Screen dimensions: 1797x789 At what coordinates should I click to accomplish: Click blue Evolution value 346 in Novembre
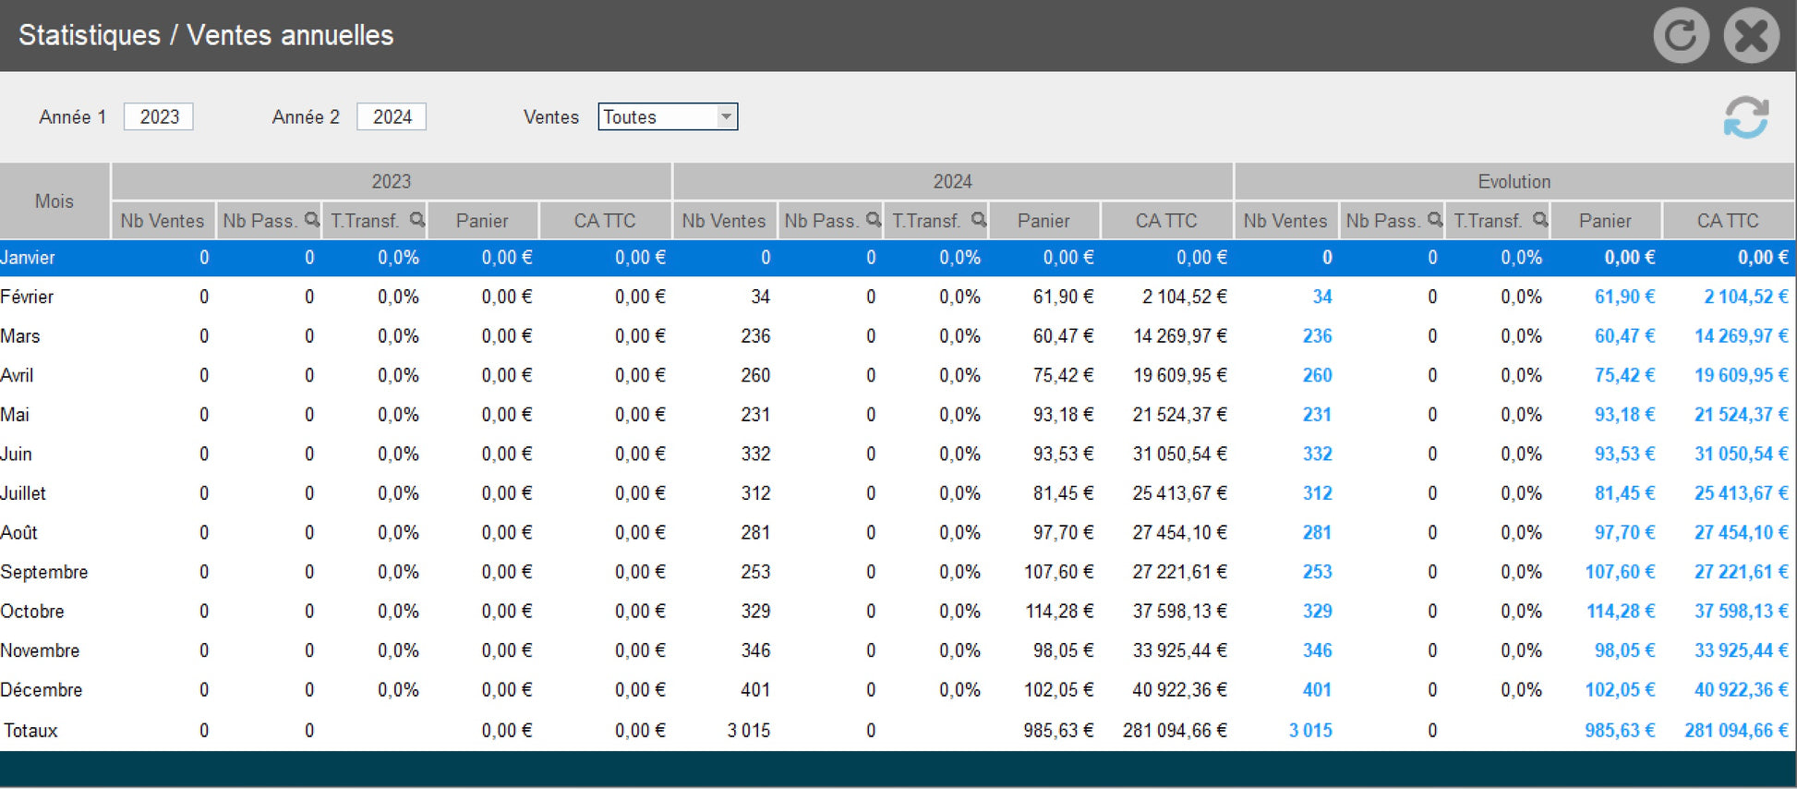(1317, 650)
